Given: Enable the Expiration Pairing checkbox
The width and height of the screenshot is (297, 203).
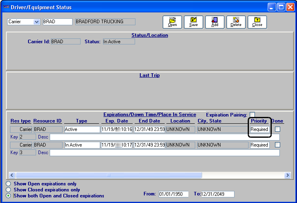Looking at the screenshot, I should [252, 115].
